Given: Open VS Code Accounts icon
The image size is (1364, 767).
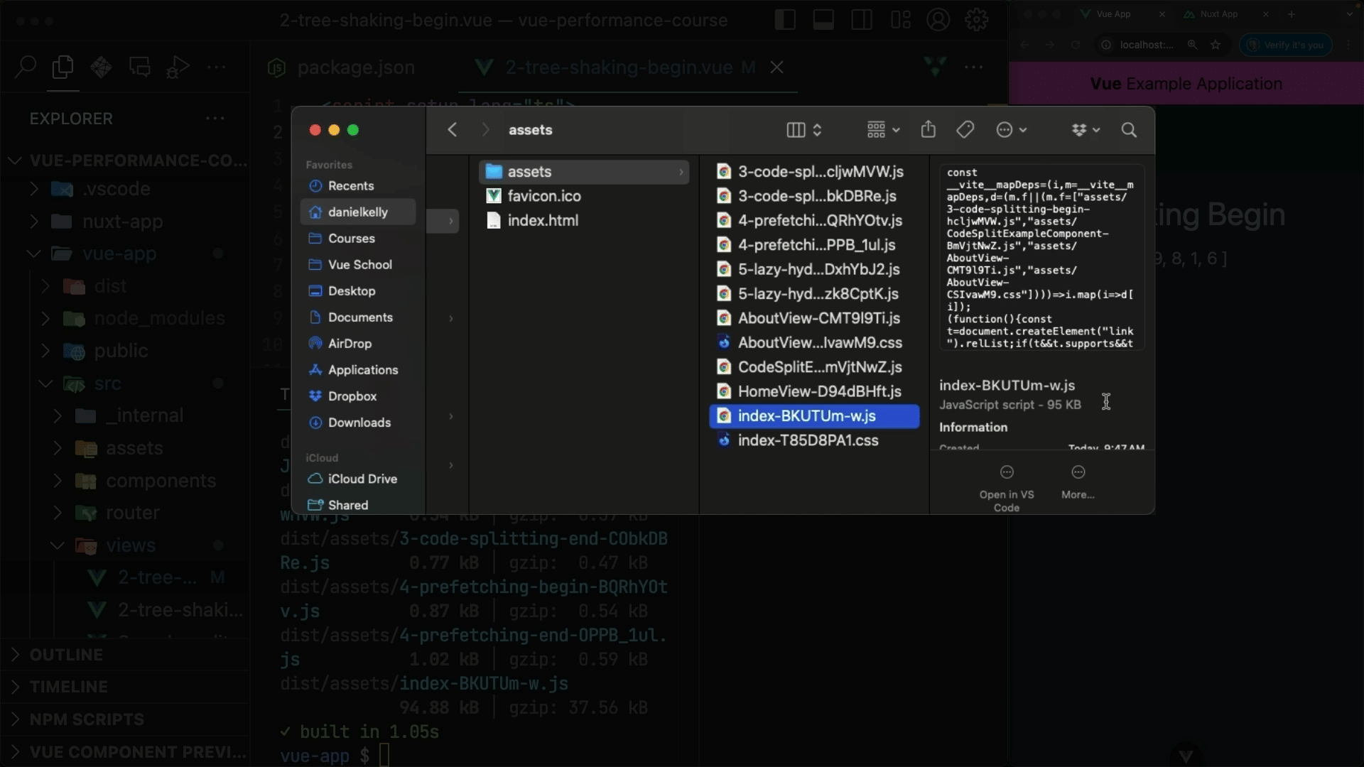Looking at the screenshot, I should [x=938, y=20].
